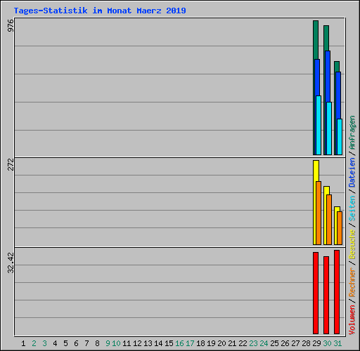Click the green Anfragen bar for day 29
360x351 pixels.
tap(316, 40)
